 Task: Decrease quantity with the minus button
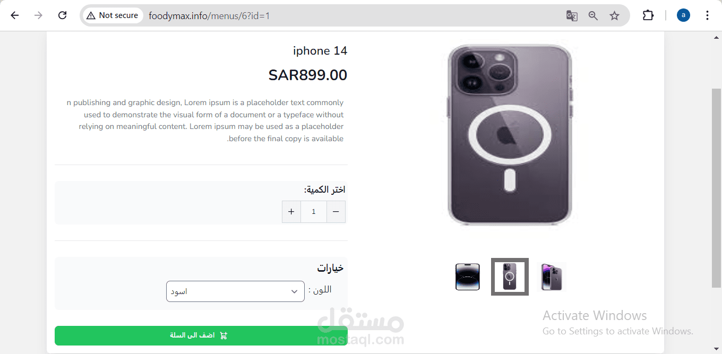tap(336, 212)
